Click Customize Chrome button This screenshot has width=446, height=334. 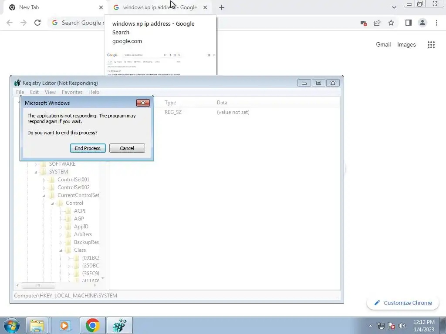(403, 303)
